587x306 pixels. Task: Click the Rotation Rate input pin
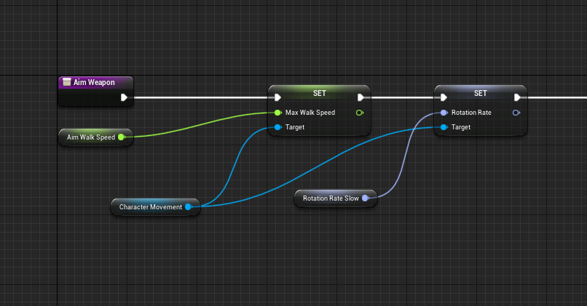point(443,113)
